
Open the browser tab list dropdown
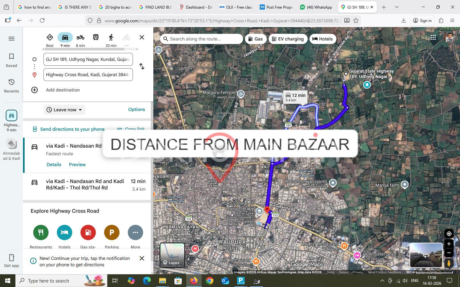[396, 7]
